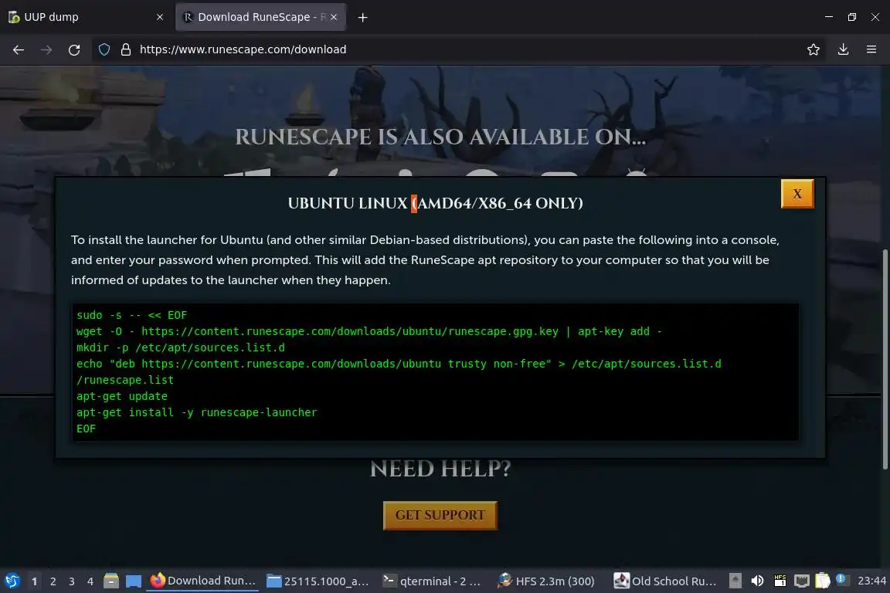Switch to workspace 3

point(72,581)
